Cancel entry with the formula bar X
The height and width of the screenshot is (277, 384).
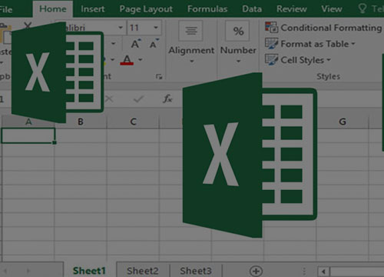(x=109, y=98)
